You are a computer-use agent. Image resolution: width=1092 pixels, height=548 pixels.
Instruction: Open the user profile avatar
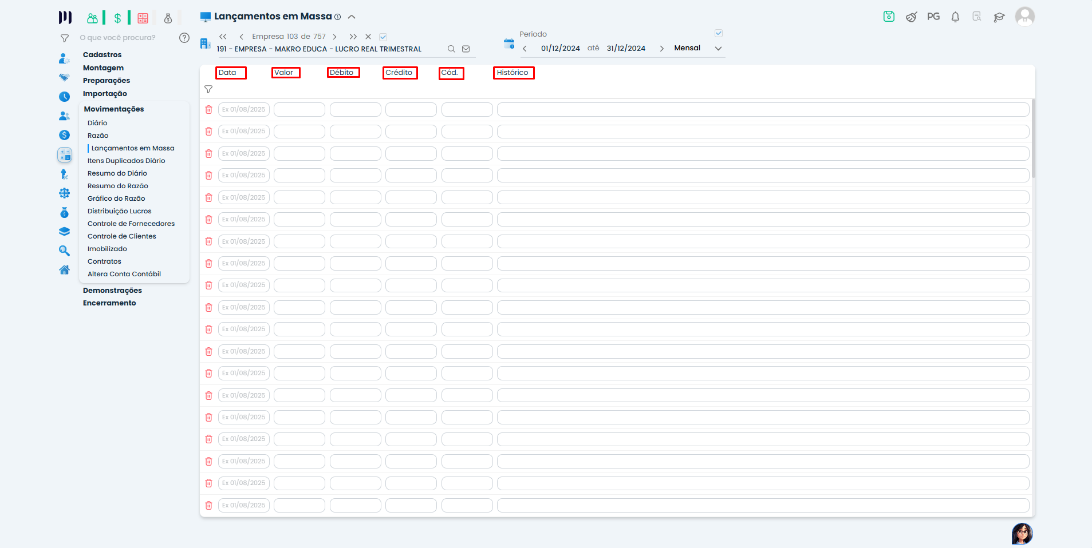(x=1025, y=17)
